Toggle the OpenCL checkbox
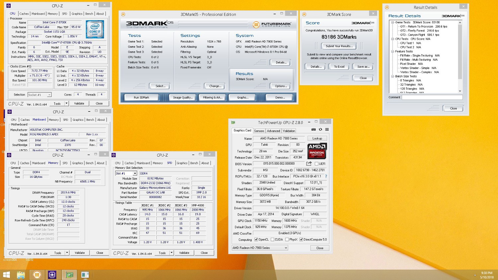498x280 pixels. click(x=256, y=240)
